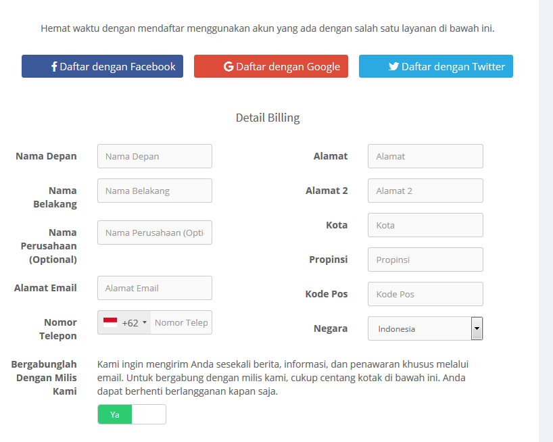Click into the Nama Perusahaan field
This screenshot has width=553, height=442.
coord(155,232)
